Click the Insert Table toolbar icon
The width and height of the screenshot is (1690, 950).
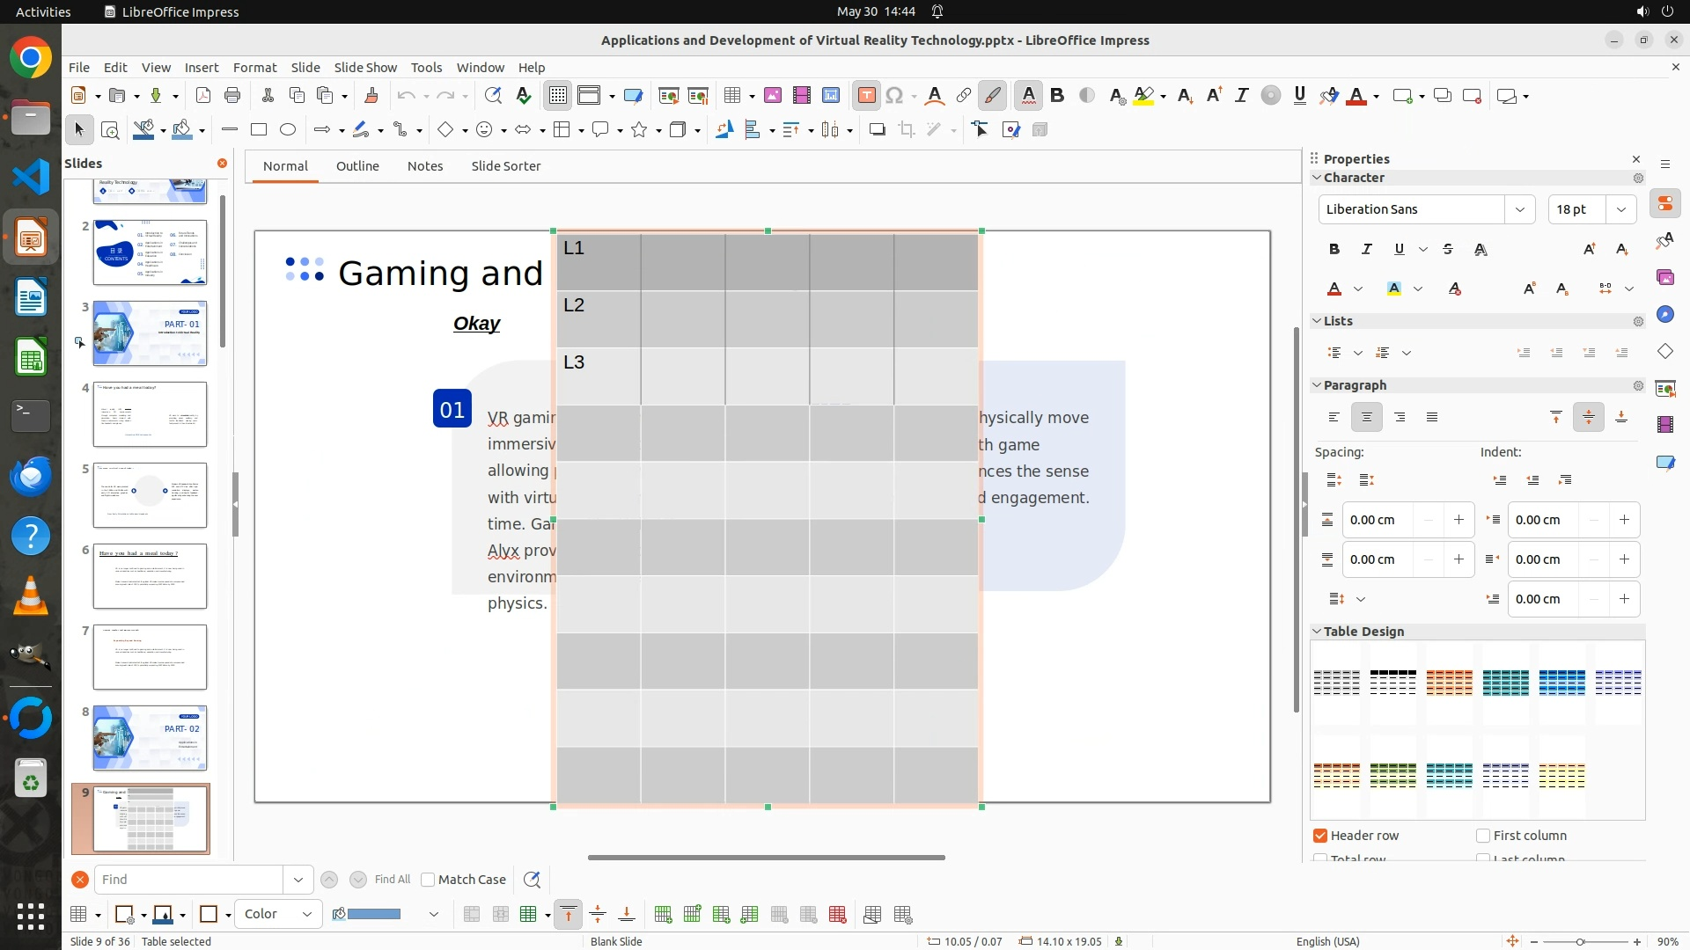pyautogui.click(x=731, y=96)
